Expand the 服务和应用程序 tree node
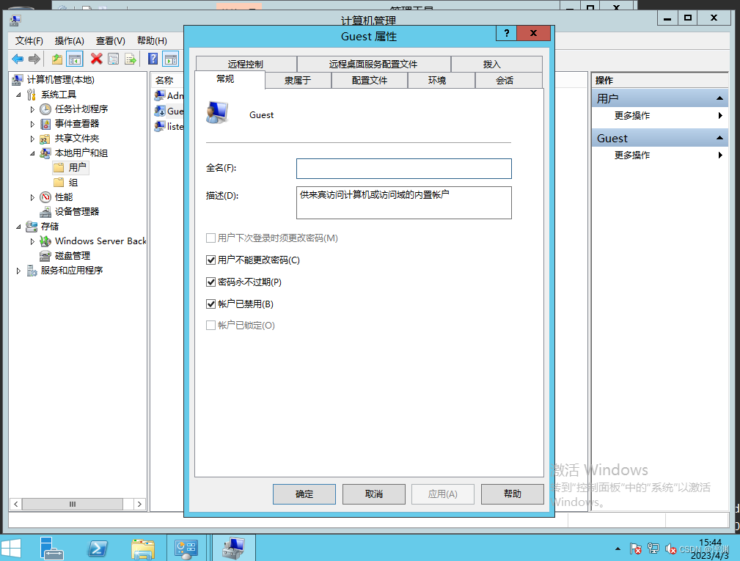740x561 pixels. click(x=18, y=271)
